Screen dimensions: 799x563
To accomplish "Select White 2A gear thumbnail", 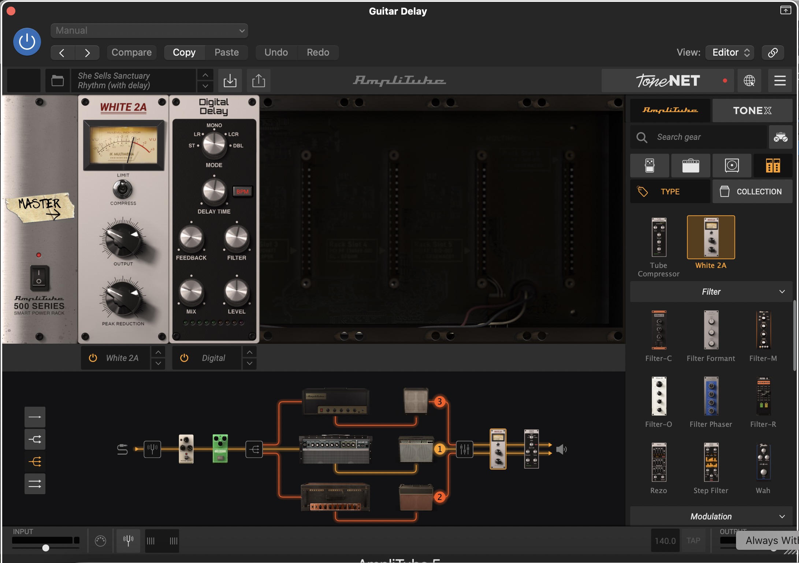I will [711, 238].
